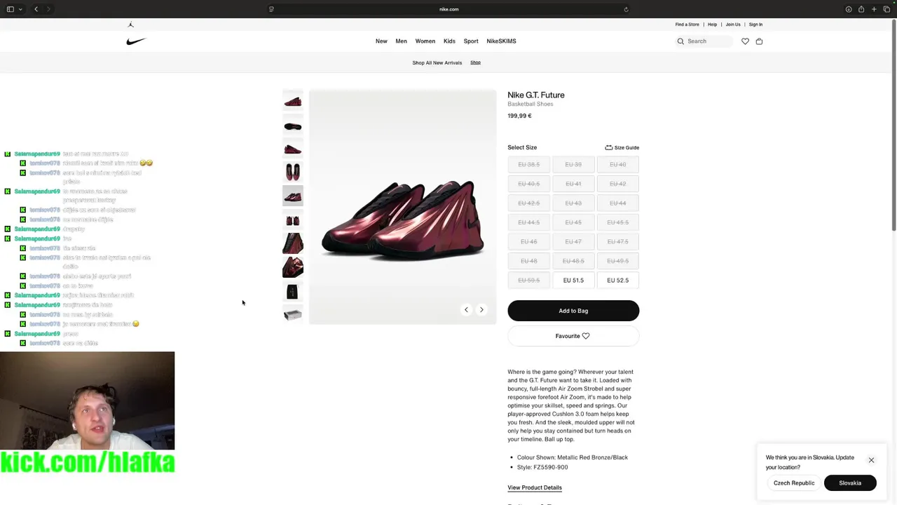Image resolution: width=897 pixels, height=505 pixels.
Task: Expand View Product Details
Action: 535,487
